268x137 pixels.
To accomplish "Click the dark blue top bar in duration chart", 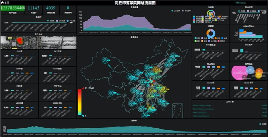I will pyautogui.click(x=241, y=30).
